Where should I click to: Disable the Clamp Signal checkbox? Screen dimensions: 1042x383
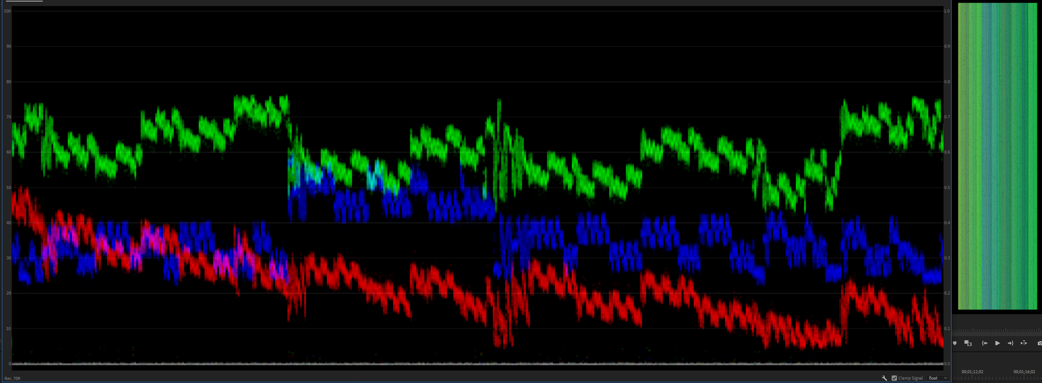click(894, 378)
